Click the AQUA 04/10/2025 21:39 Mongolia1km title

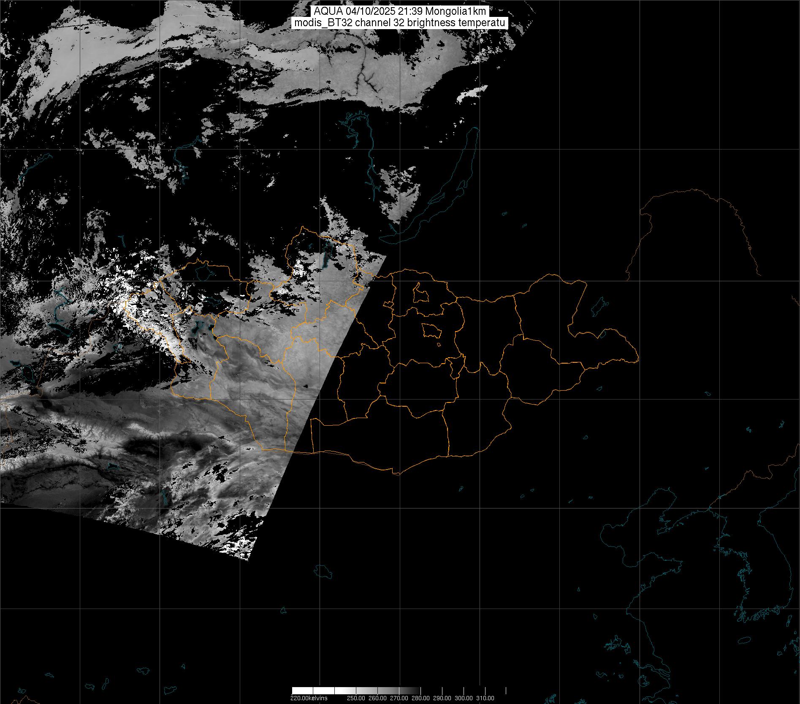tap(399, 11)
